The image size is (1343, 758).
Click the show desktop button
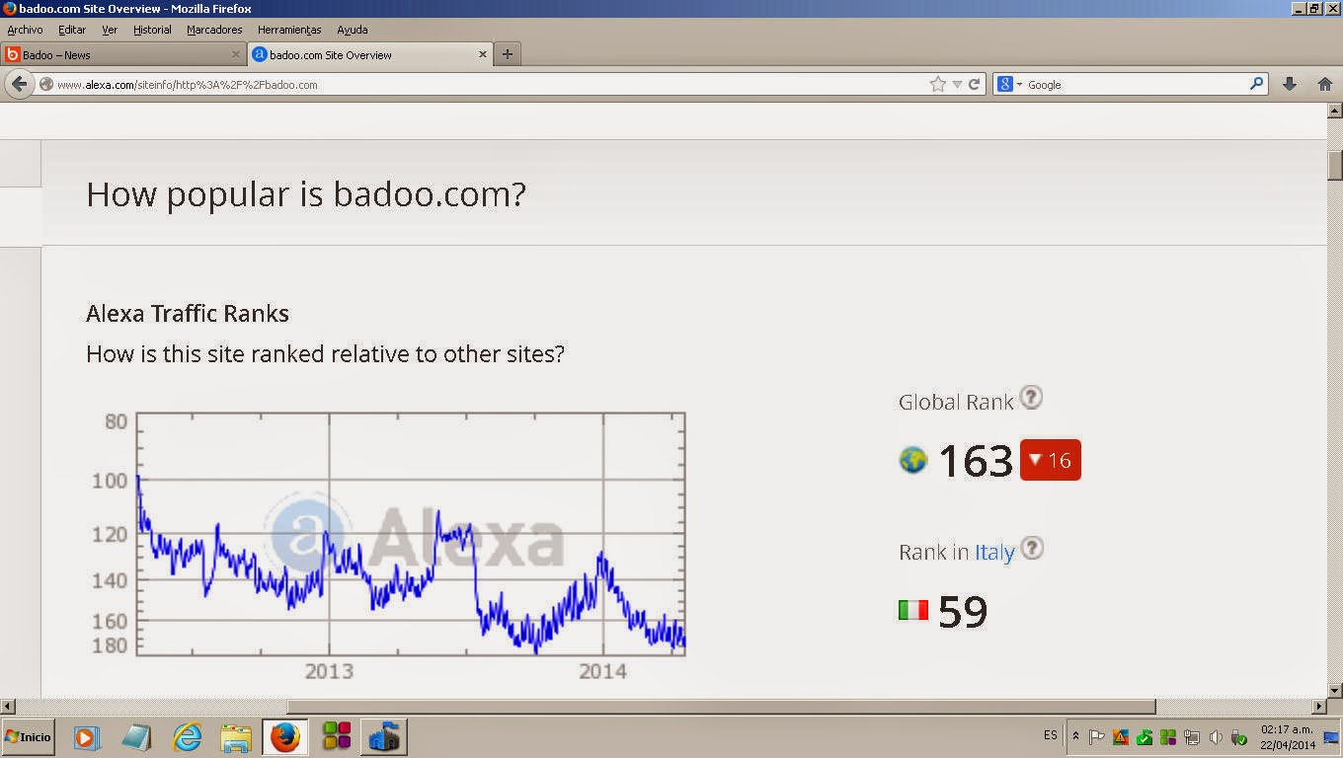coord(1331,737)
